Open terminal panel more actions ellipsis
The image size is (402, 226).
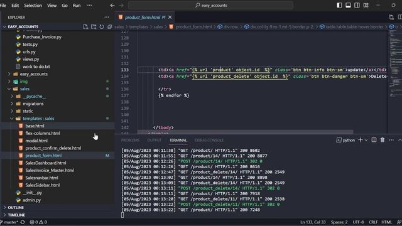[391, 140]
